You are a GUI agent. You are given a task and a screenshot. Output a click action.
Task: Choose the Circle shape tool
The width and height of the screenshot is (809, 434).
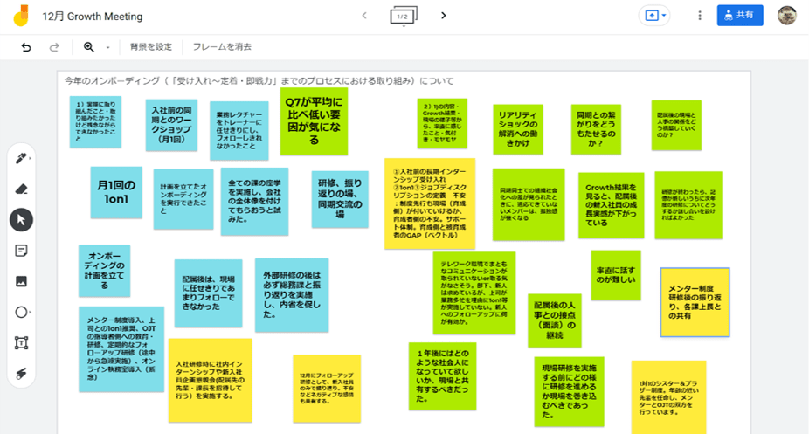click(22, 312)
